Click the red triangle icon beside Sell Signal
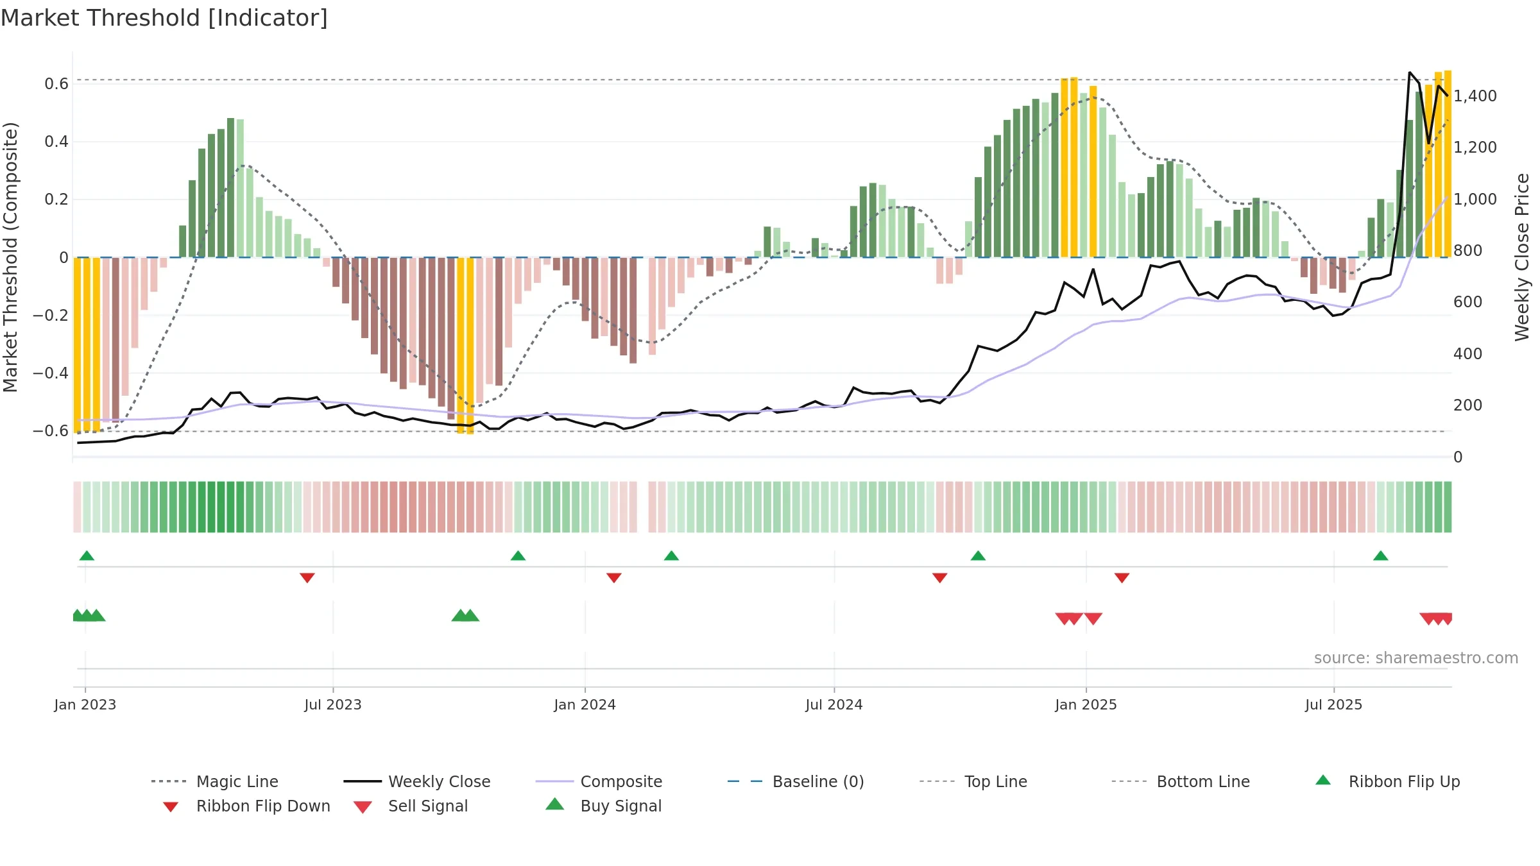Image resolution: width=1540 pixels, height=866 pixels. pyautogui.click(x=363, y=807)
